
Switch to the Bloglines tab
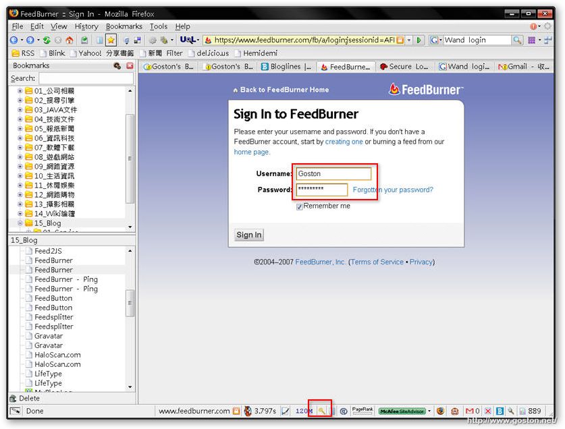(286, 67)
